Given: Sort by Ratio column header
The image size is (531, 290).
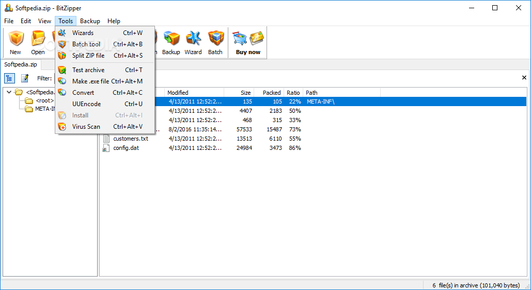Looking at the screenshot, I should (x=293, y=93).
